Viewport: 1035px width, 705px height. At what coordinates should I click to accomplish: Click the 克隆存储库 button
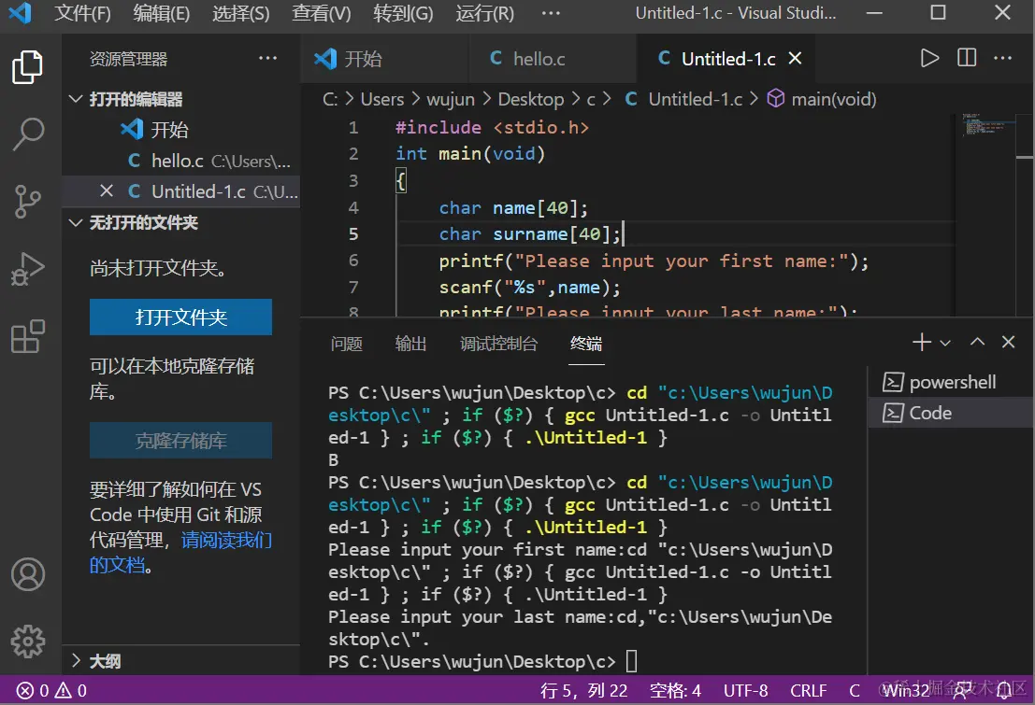[x=180, y=441]
